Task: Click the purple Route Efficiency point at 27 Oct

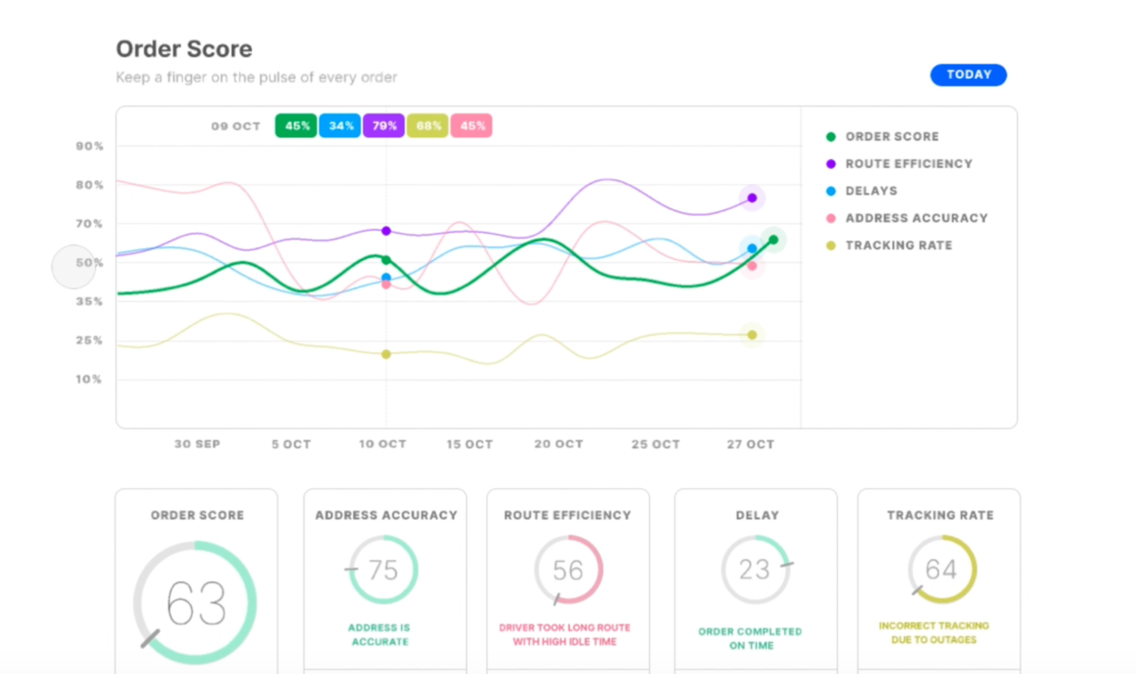Action: [x=752, y=198]
